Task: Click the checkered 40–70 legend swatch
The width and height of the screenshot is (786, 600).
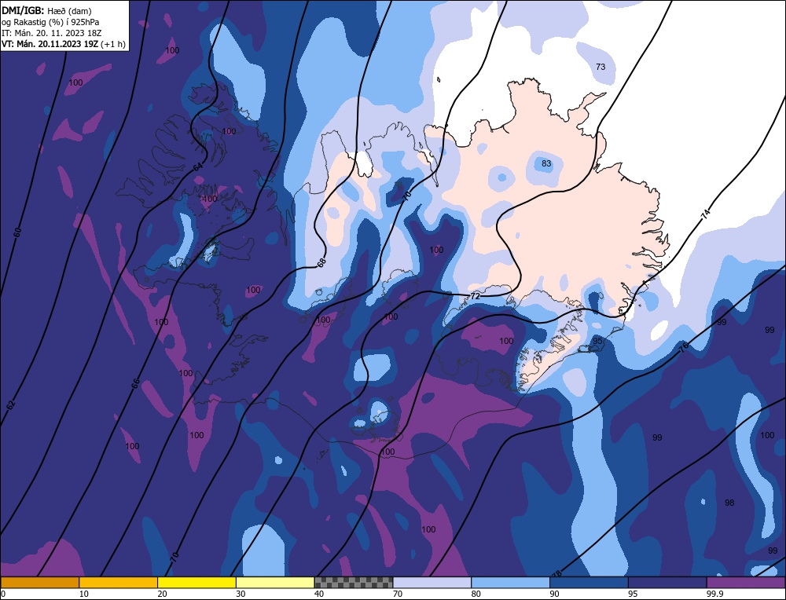Action: pyautogui.click(x=354, y=583)
